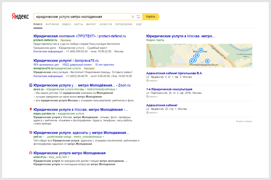Open Юридические услуги метро Молодежная urist-rf result
The height and width of the screenshot is (180, 271).
69,153
